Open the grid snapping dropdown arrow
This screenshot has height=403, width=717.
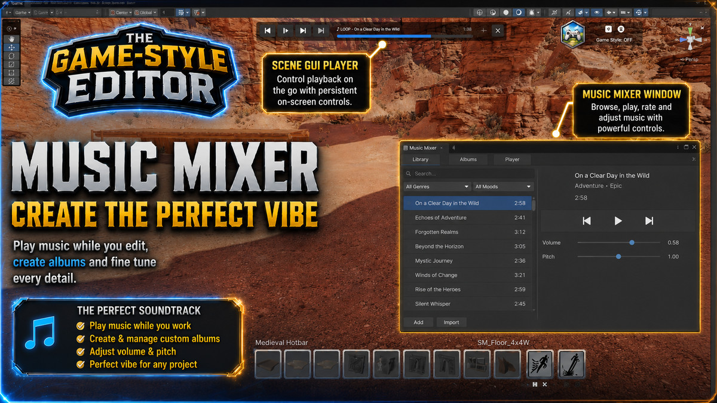click(188, 12)
